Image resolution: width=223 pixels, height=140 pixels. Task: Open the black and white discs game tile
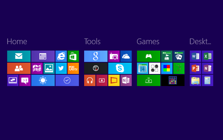pyautogui.click(x=155, y=68)
